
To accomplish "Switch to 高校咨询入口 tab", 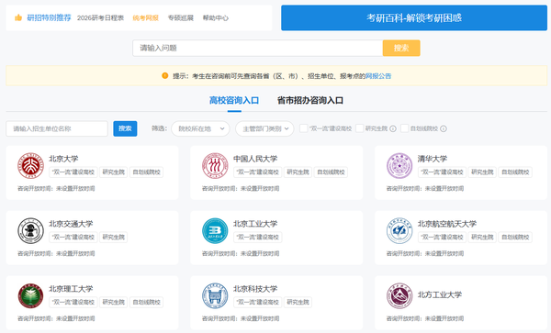I will tap(234, 101).
